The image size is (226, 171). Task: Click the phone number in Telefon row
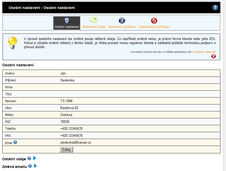point(71,129)
